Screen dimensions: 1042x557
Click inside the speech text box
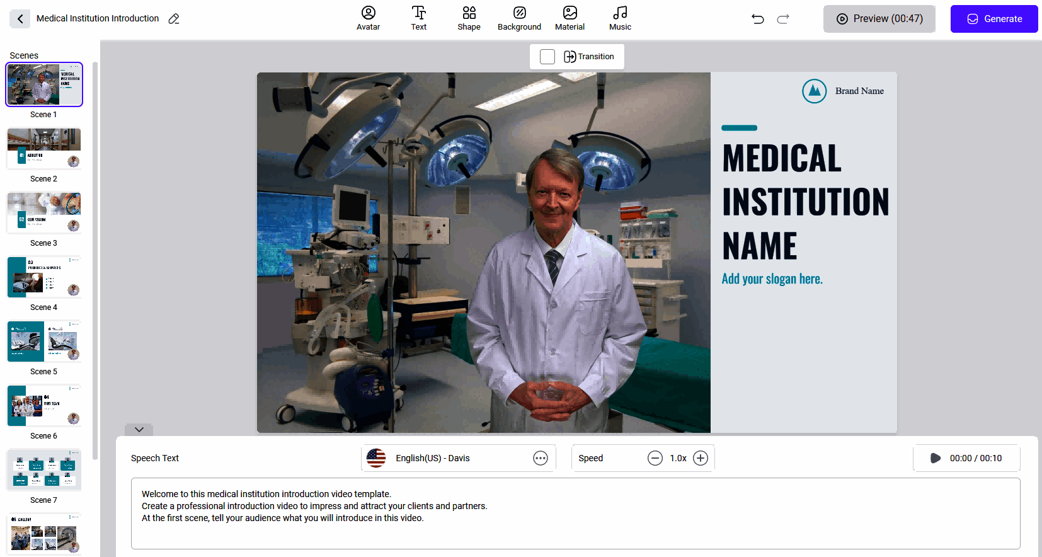point(575,513)
